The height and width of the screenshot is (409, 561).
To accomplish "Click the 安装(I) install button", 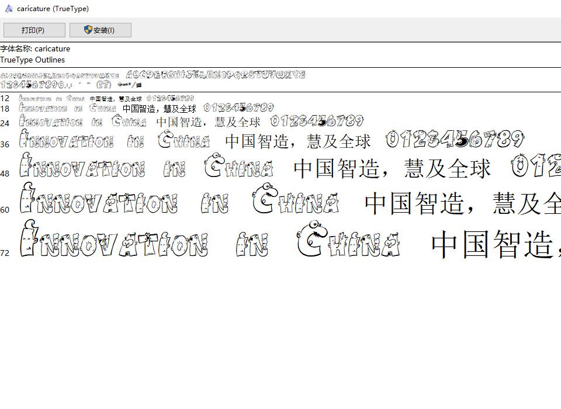I will [100, 30].
